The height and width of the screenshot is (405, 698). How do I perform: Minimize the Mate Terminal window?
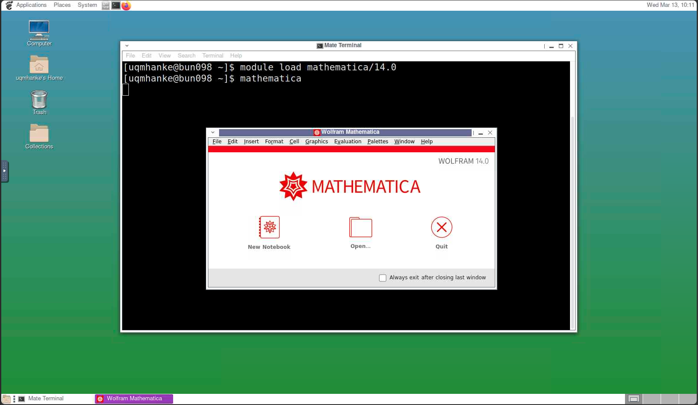pos(552,46)
